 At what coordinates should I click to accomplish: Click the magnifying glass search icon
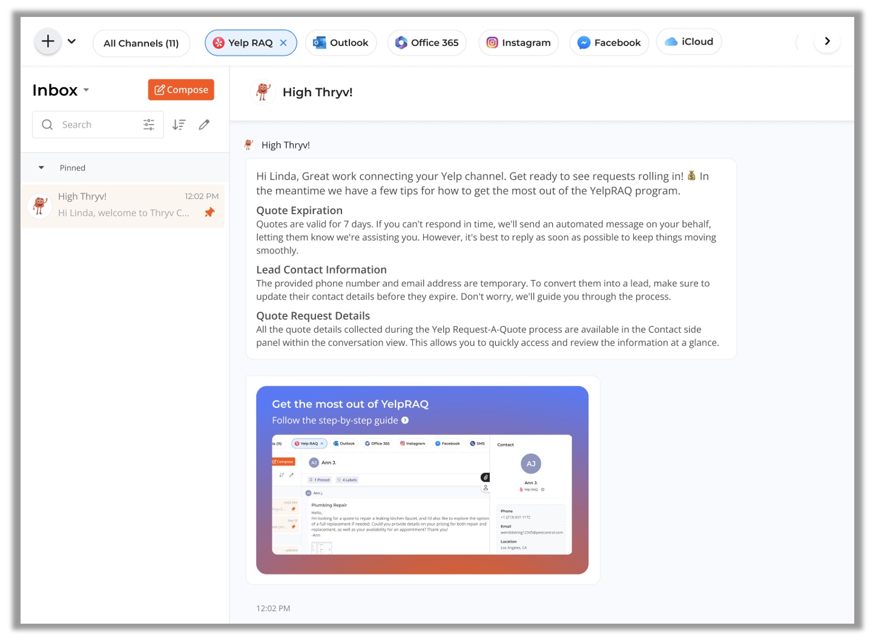click(47, 125)
